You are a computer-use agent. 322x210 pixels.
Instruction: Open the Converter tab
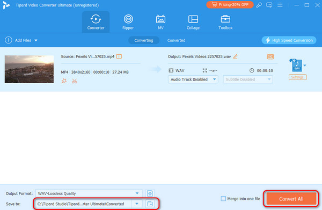96,22
